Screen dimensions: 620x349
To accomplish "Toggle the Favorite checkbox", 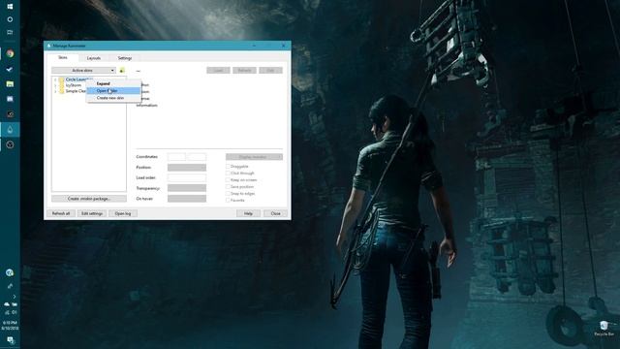I will pos(228,201).
